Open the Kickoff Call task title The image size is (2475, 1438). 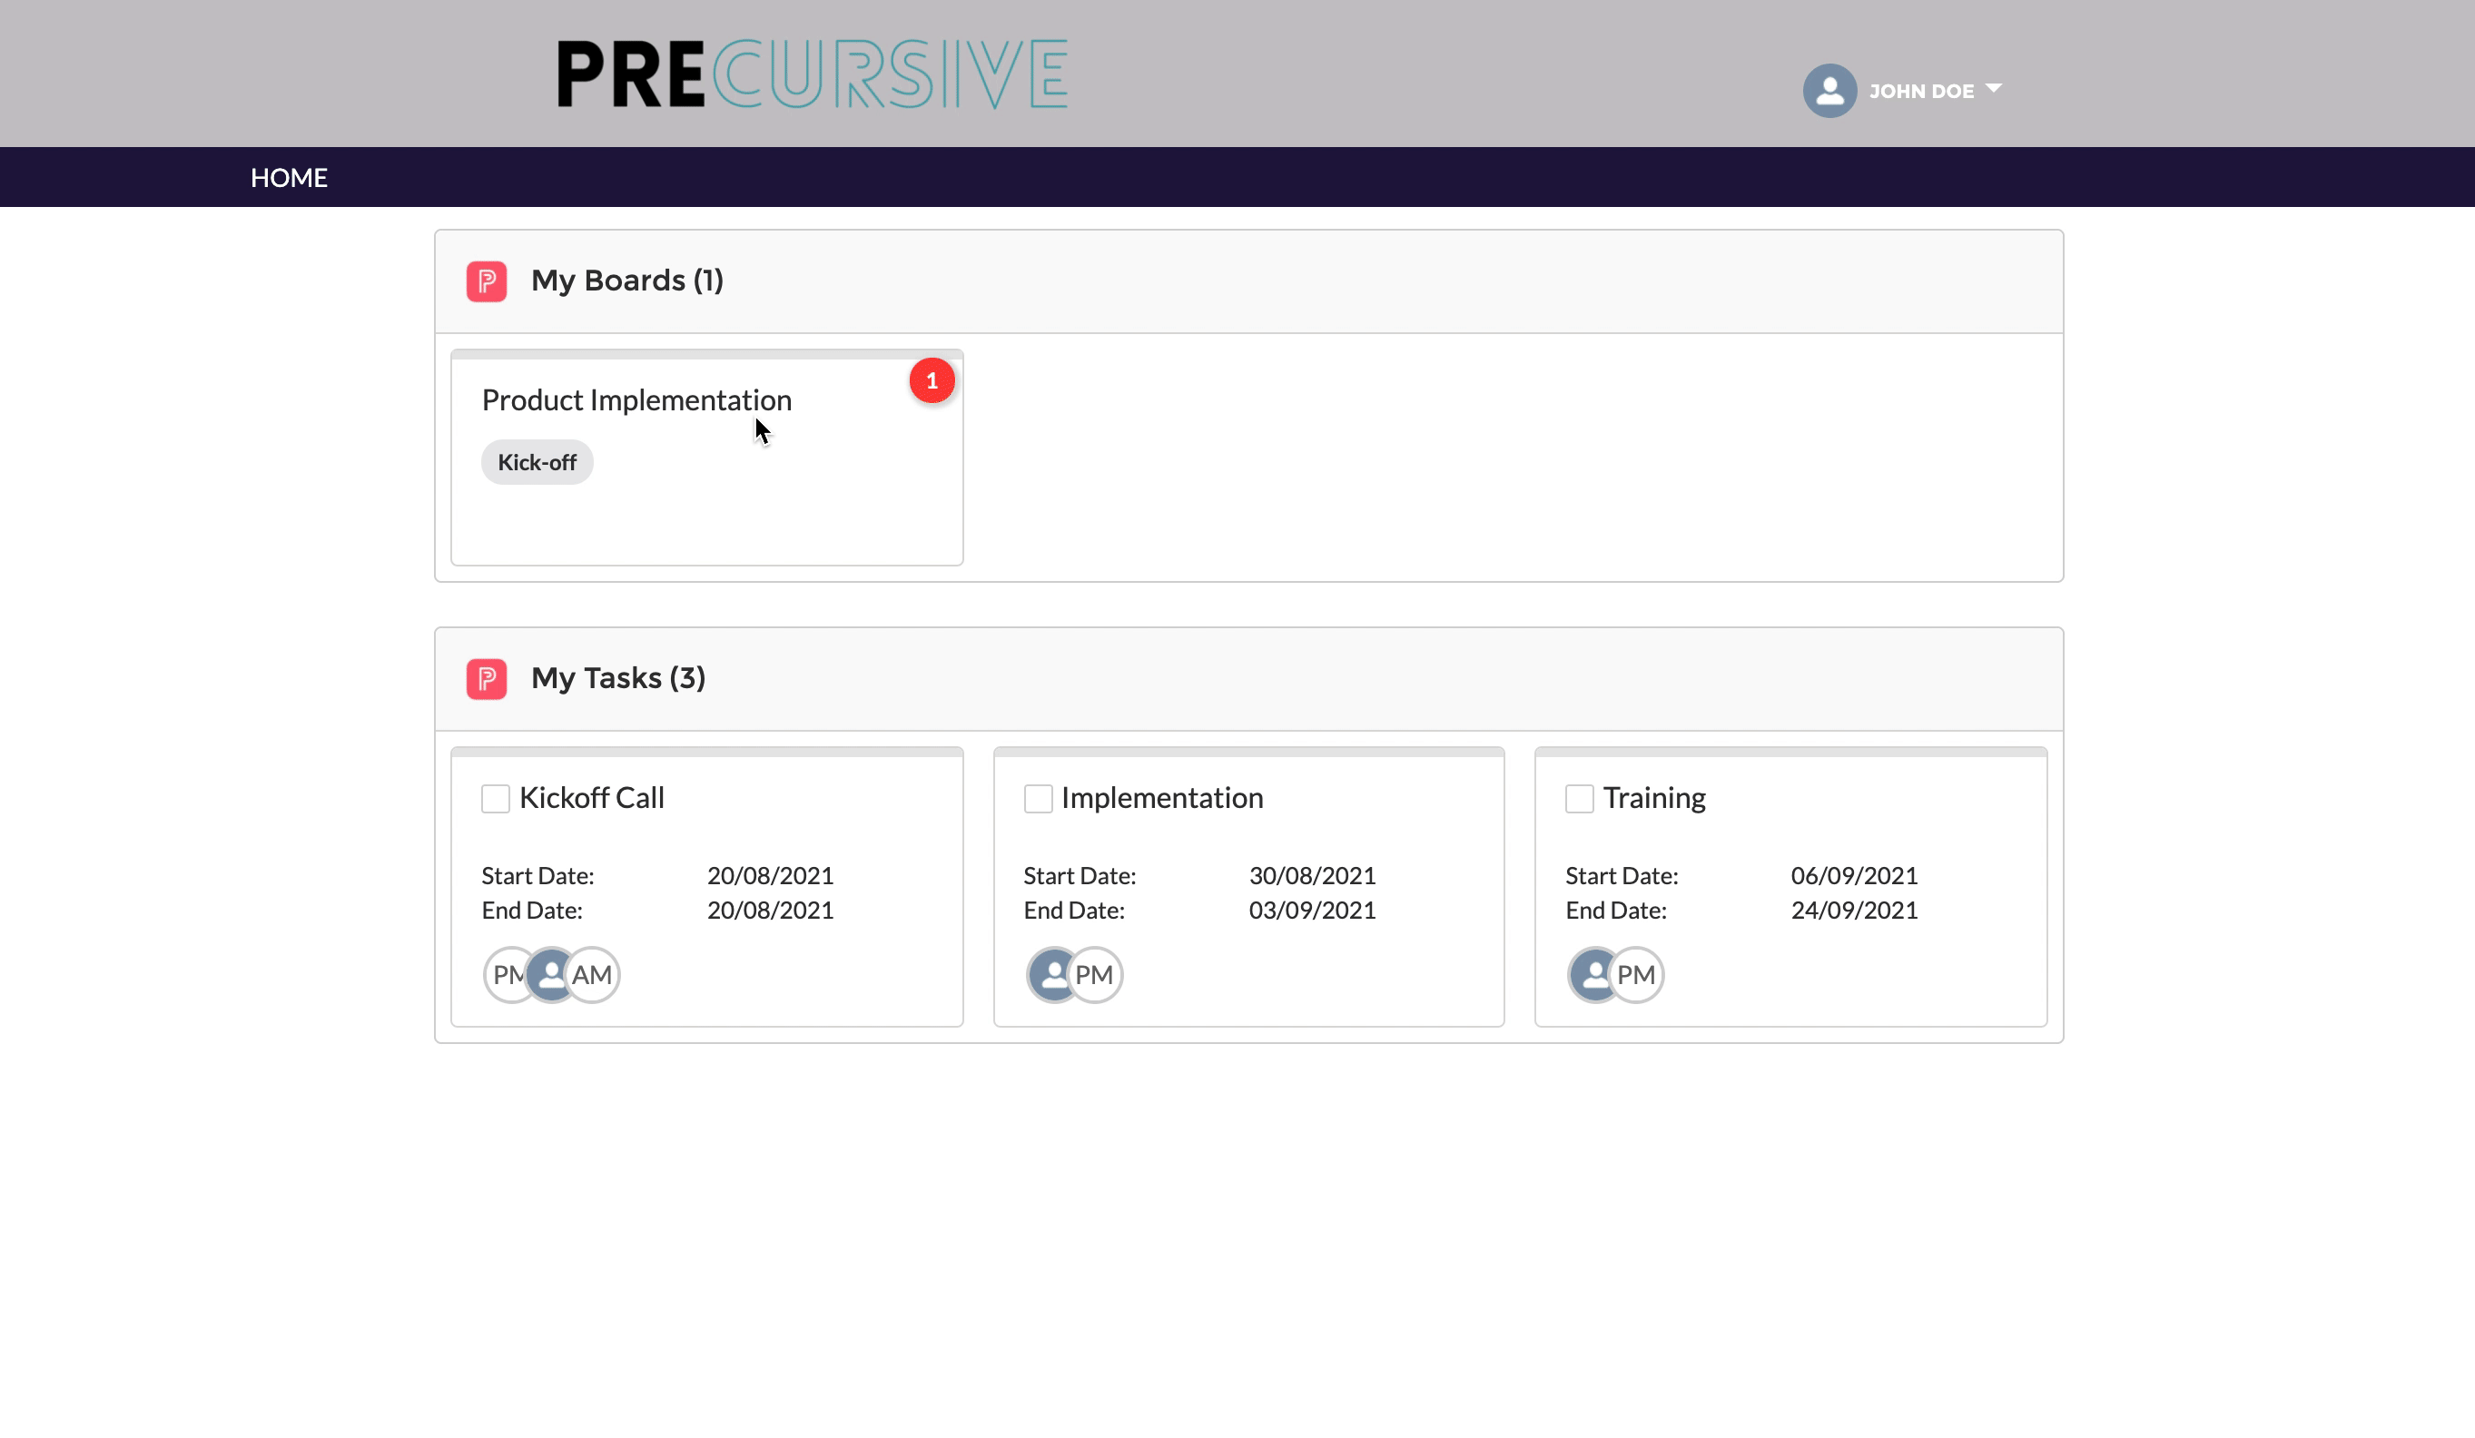(x=591, y=798)
